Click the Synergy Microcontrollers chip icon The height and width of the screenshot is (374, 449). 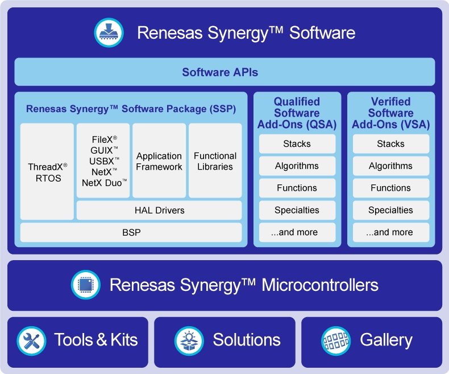pyautogui.click(x=85, y=285)
